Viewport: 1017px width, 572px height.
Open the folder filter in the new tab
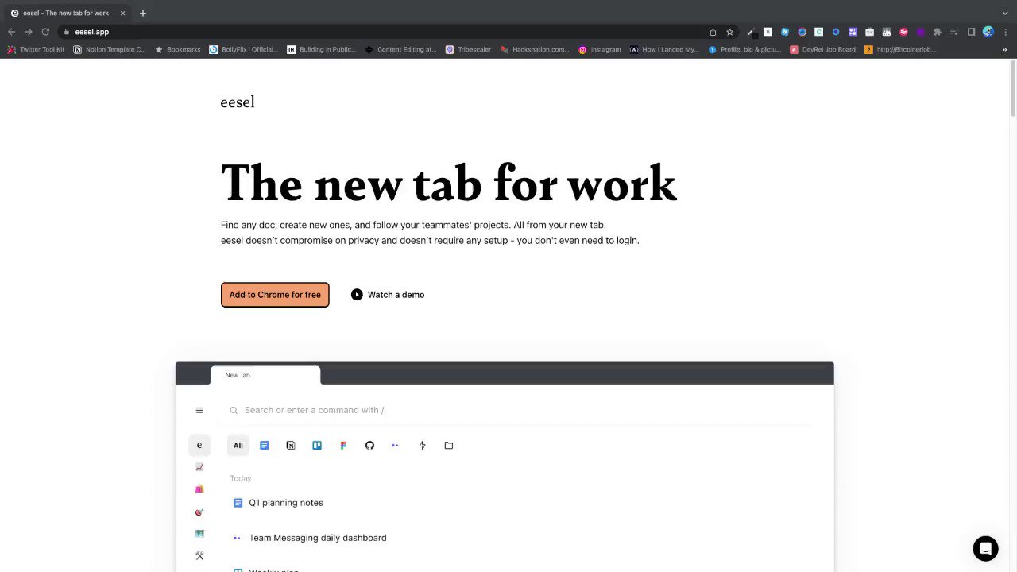click(x=448, y=445)
